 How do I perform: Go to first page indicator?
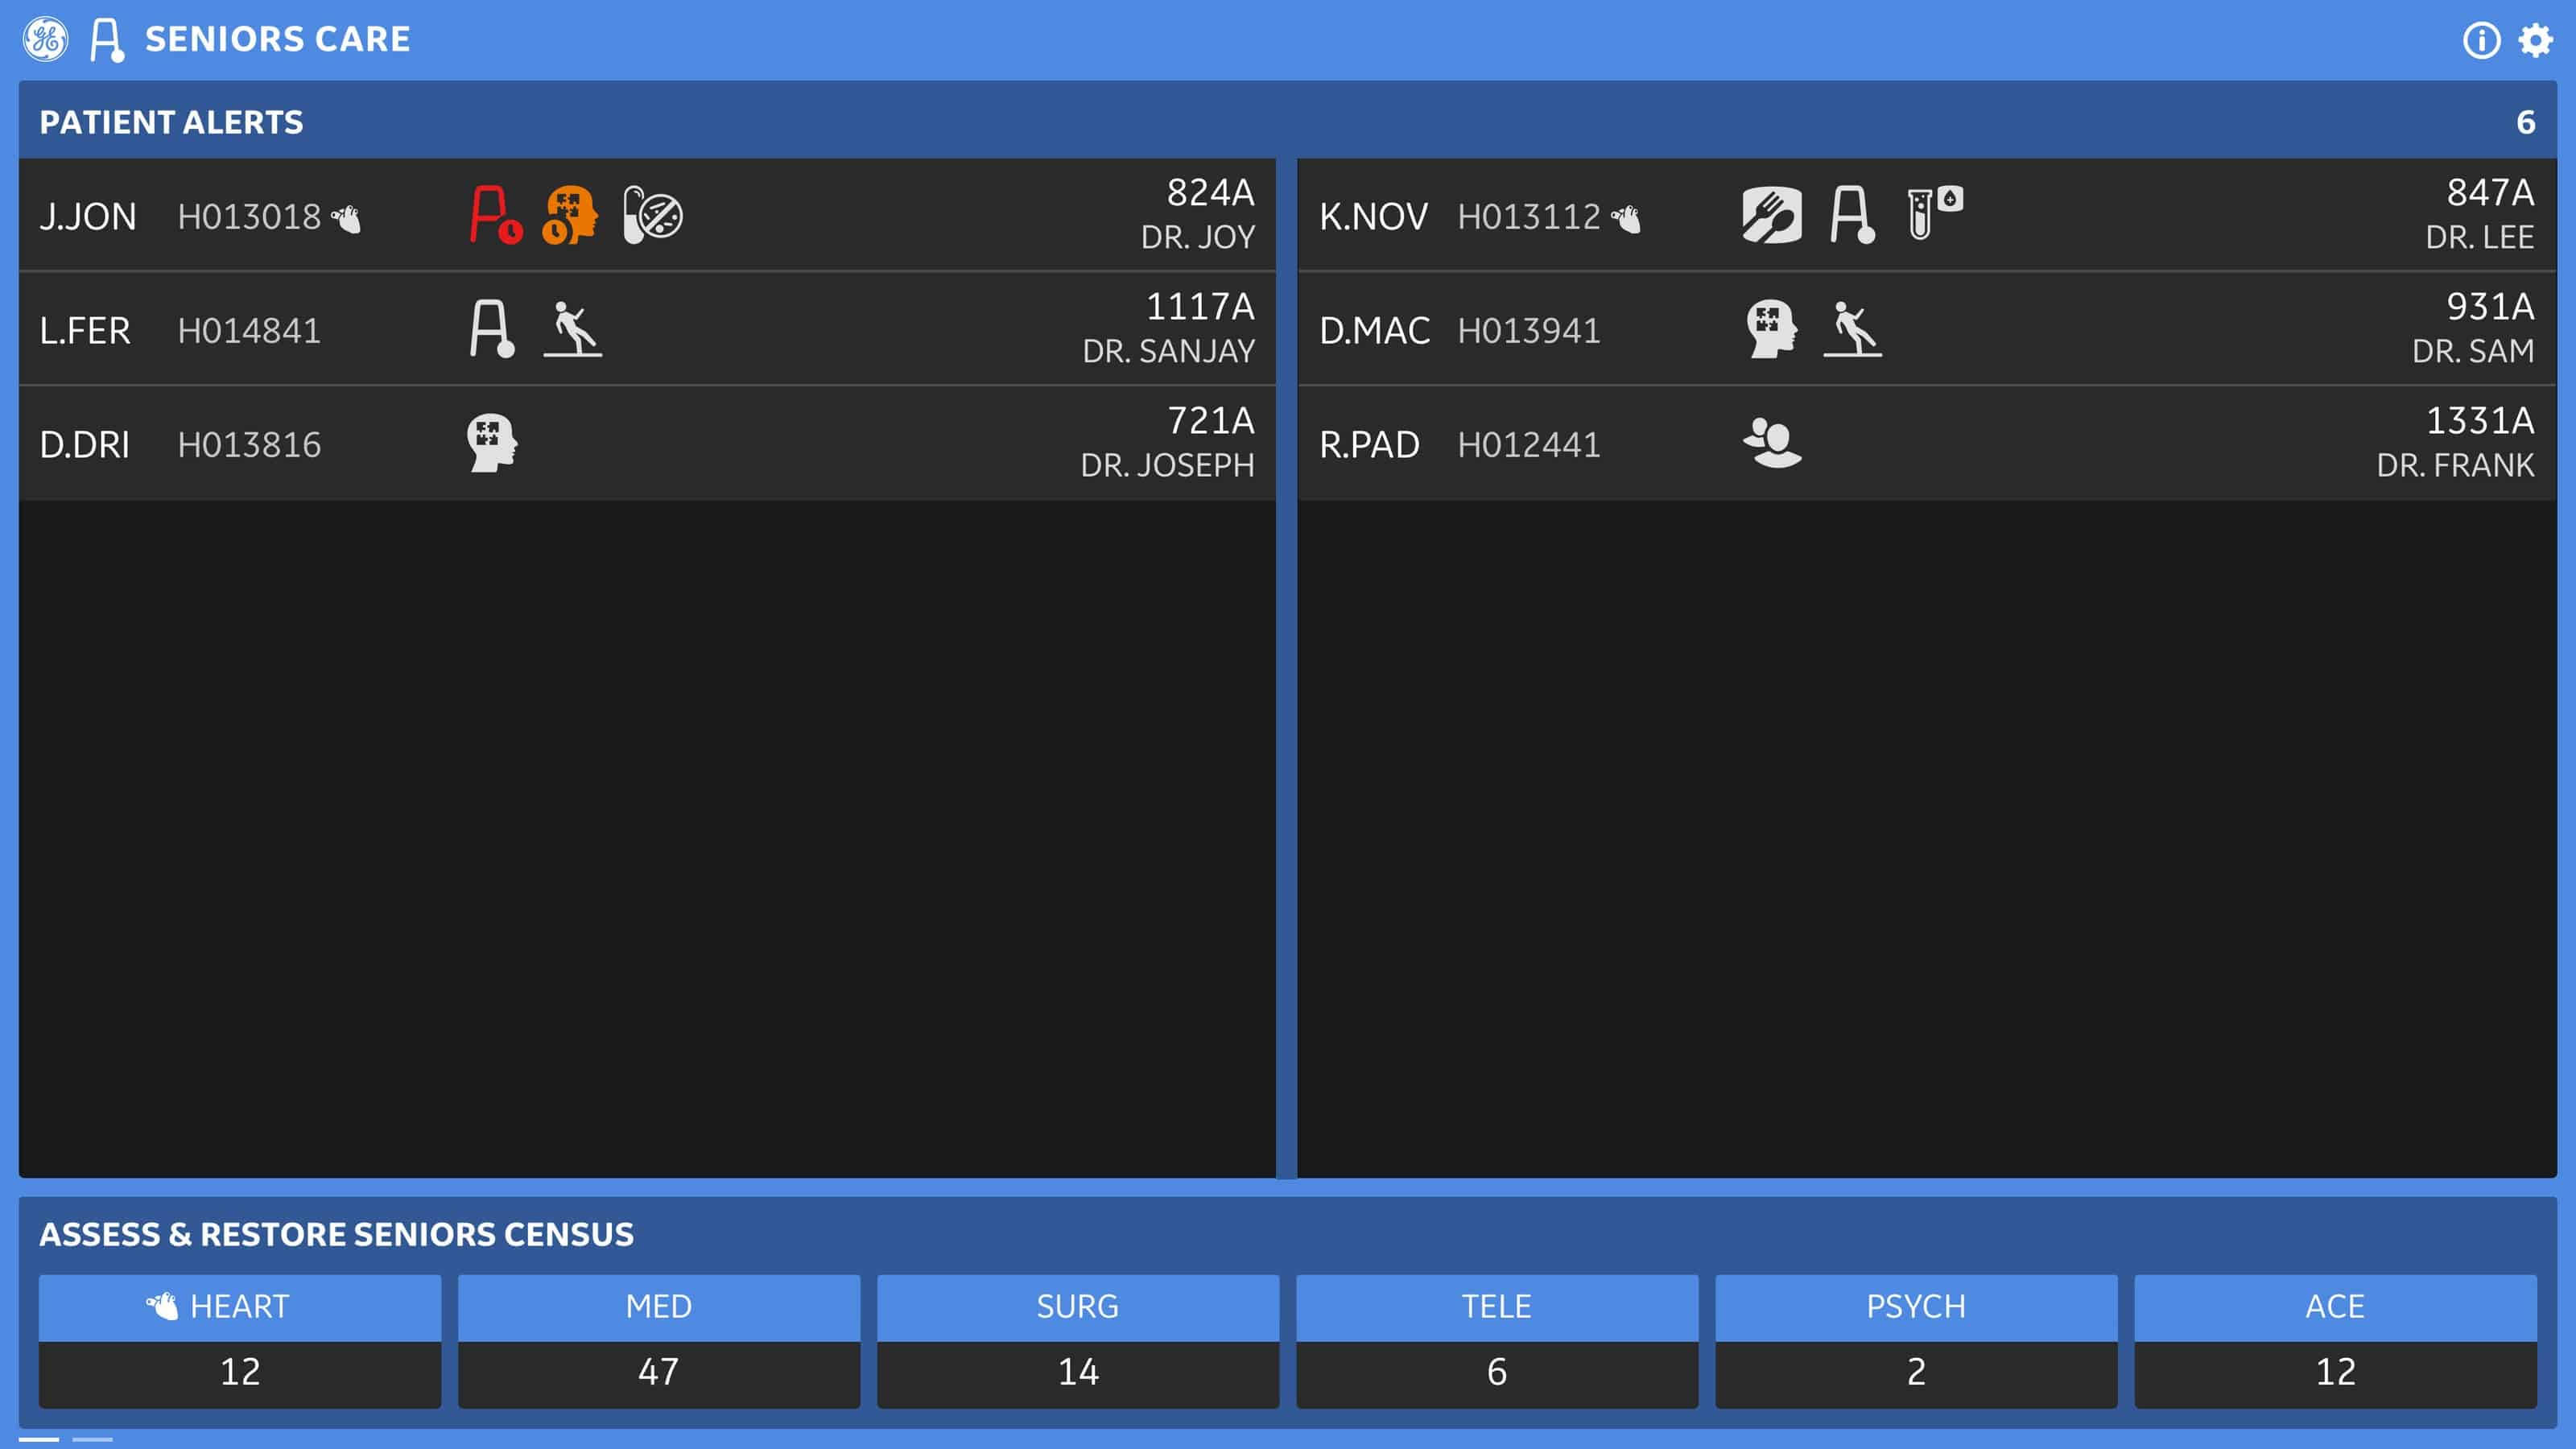39,1439
